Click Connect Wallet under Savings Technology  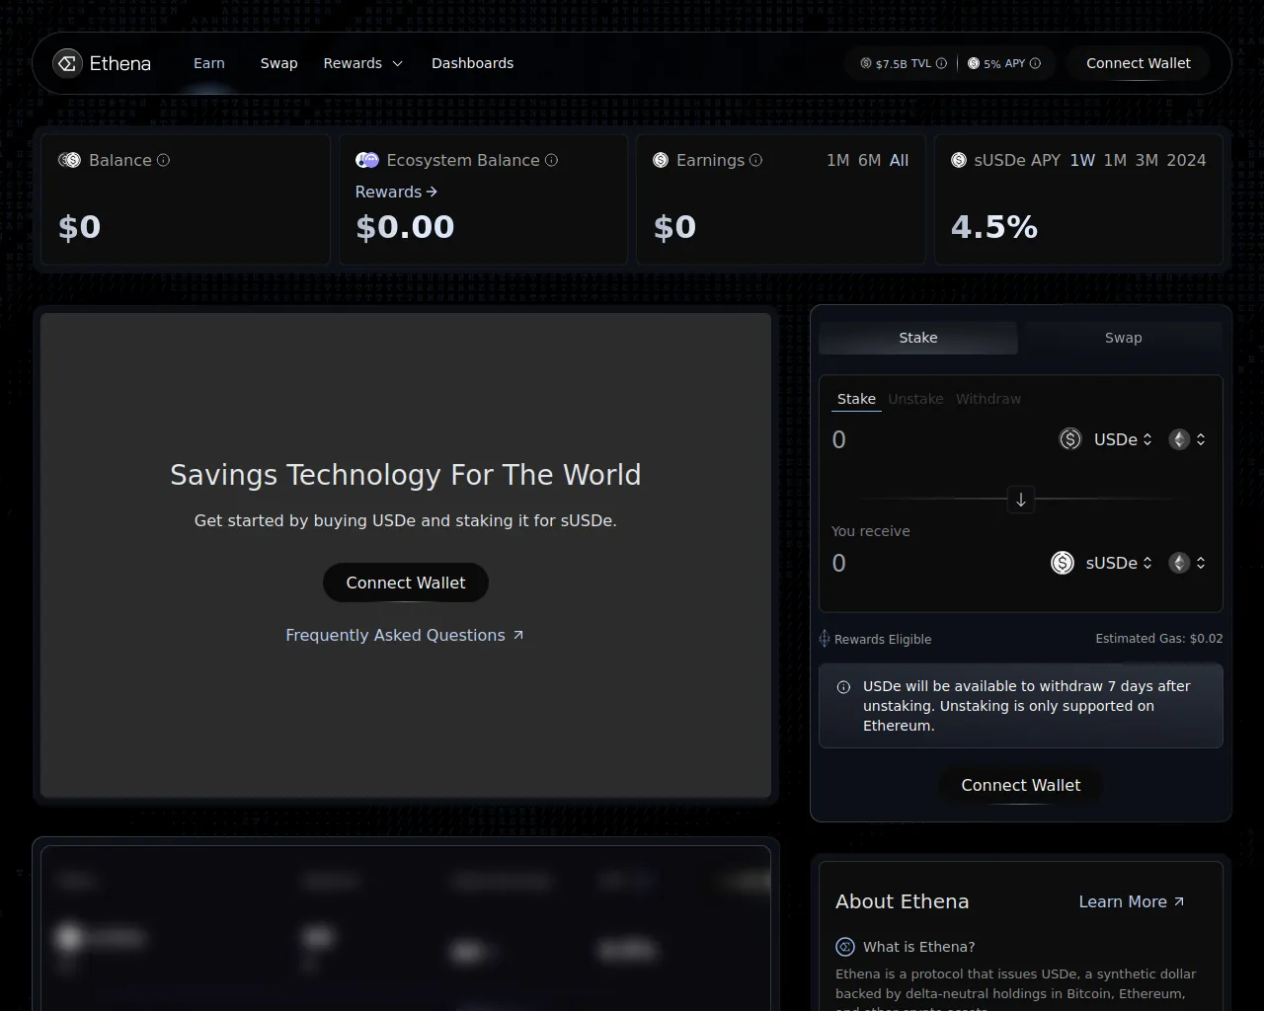point(406,583)
